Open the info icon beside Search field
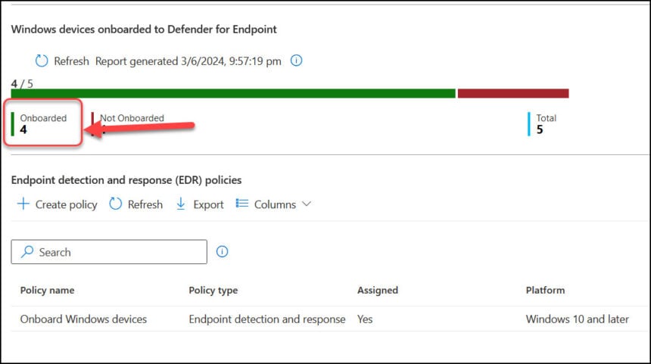651x364 pixels. pos(222,251)
